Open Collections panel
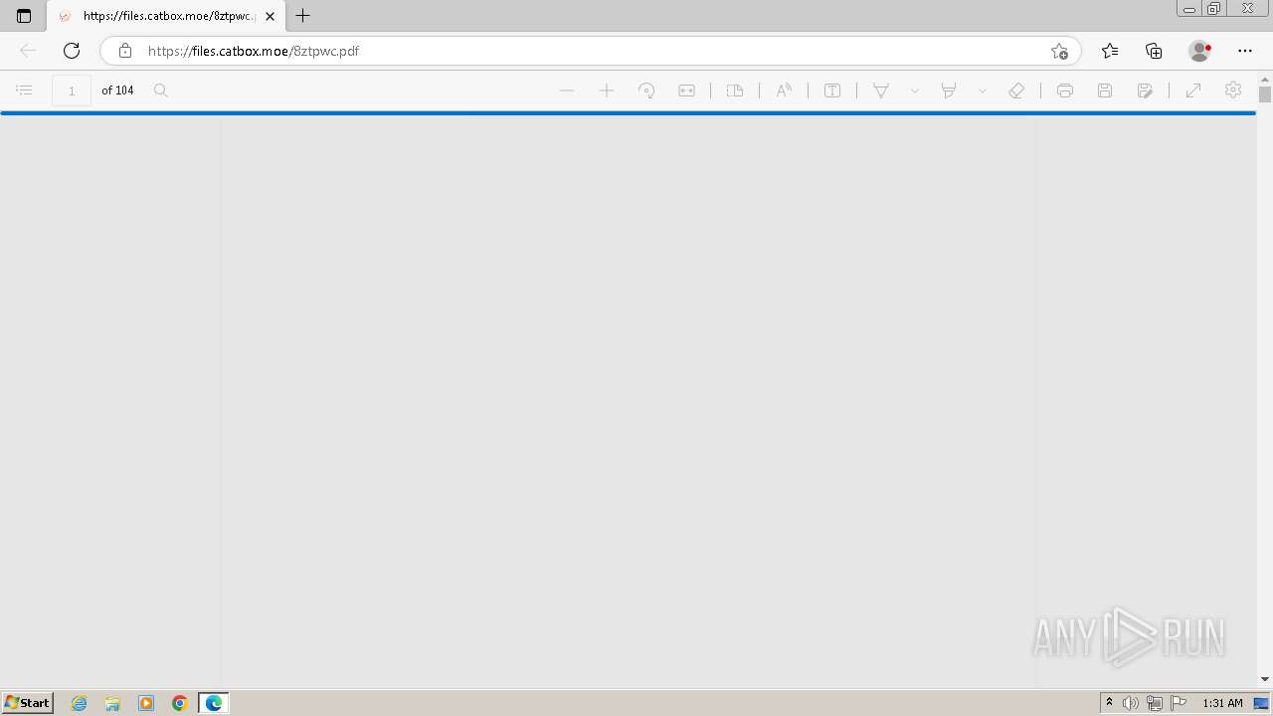The image size is (1273, 716). (x=1154, y=51)
